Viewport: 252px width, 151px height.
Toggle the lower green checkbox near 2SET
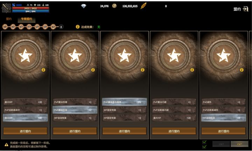coord(204,146)
